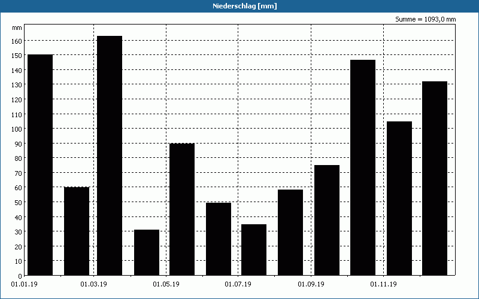This screenshot has height=299, width=479.
Task: Select the August bar near 58 mm
Action: click(290, 233)
